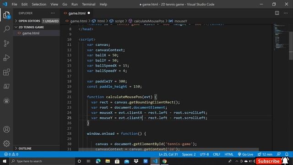Click the script breadcrumb item
This screenshot has height=165, width=293.
[x=119, y=21]
